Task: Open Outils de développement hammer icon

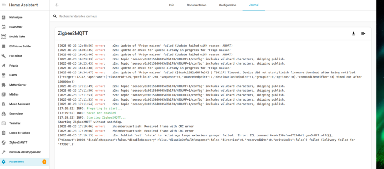Action: [x=3, y=152]
